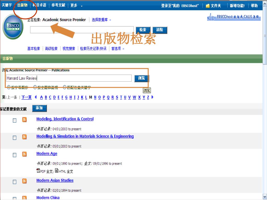
Task: Open Modern Asian Studies journal link
Action: pyautogui.click(x=55, y=180)
